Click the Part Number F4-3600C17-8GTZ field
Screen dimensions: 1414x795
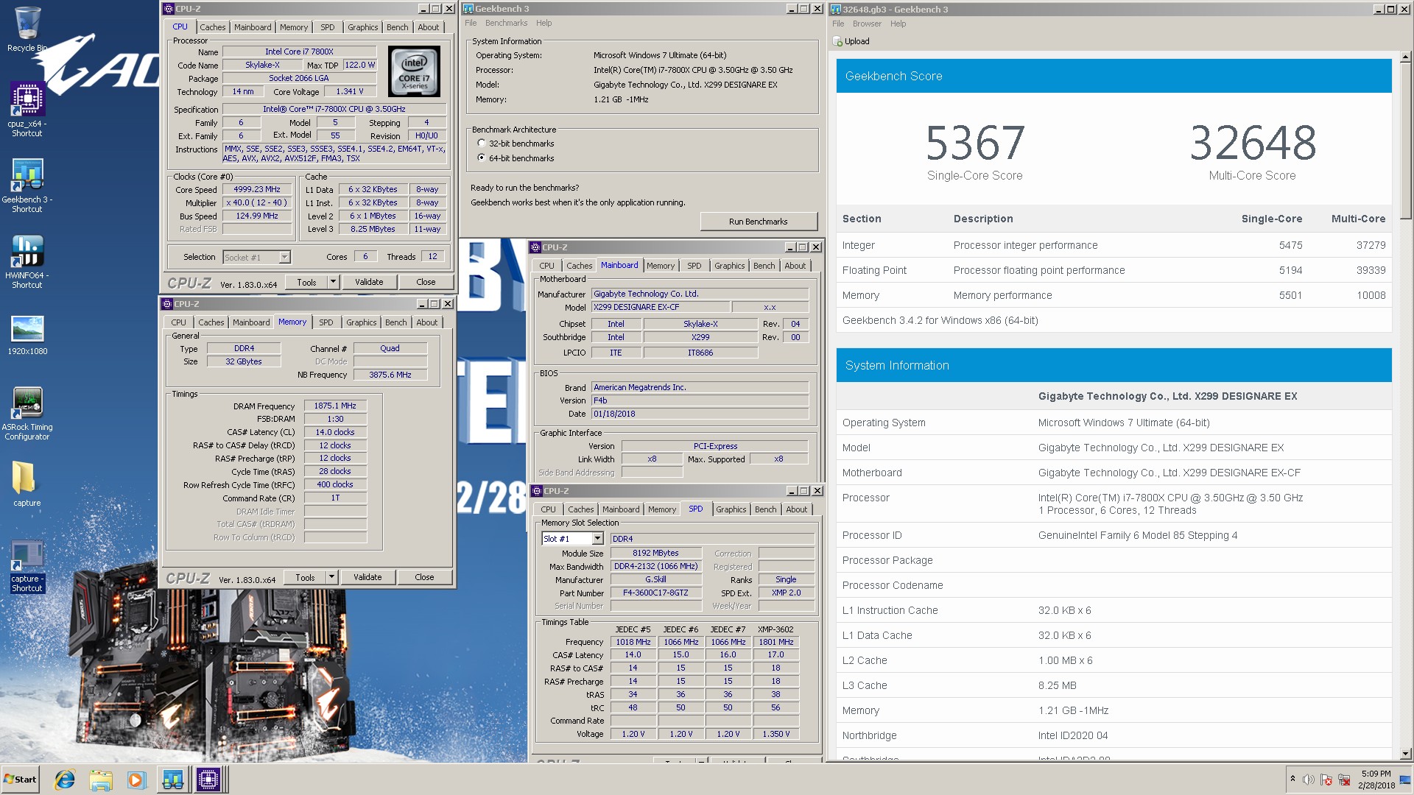pyautogui.click(x=655, y=593)
